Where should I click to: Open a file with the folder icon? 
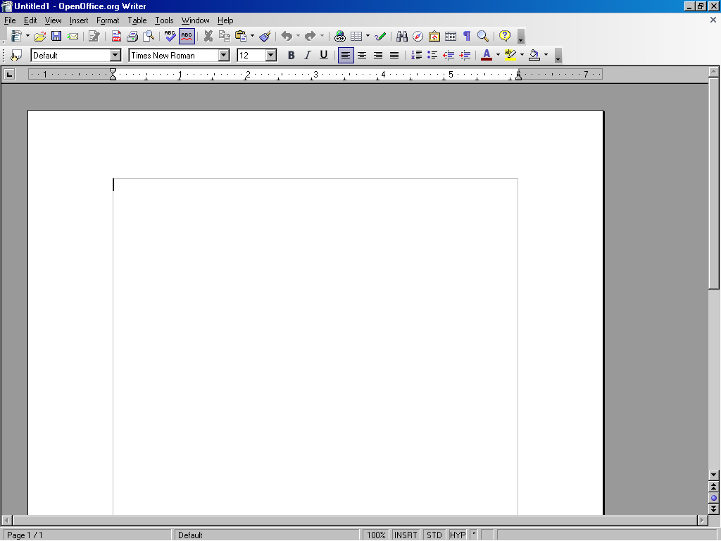pos(40,36)
